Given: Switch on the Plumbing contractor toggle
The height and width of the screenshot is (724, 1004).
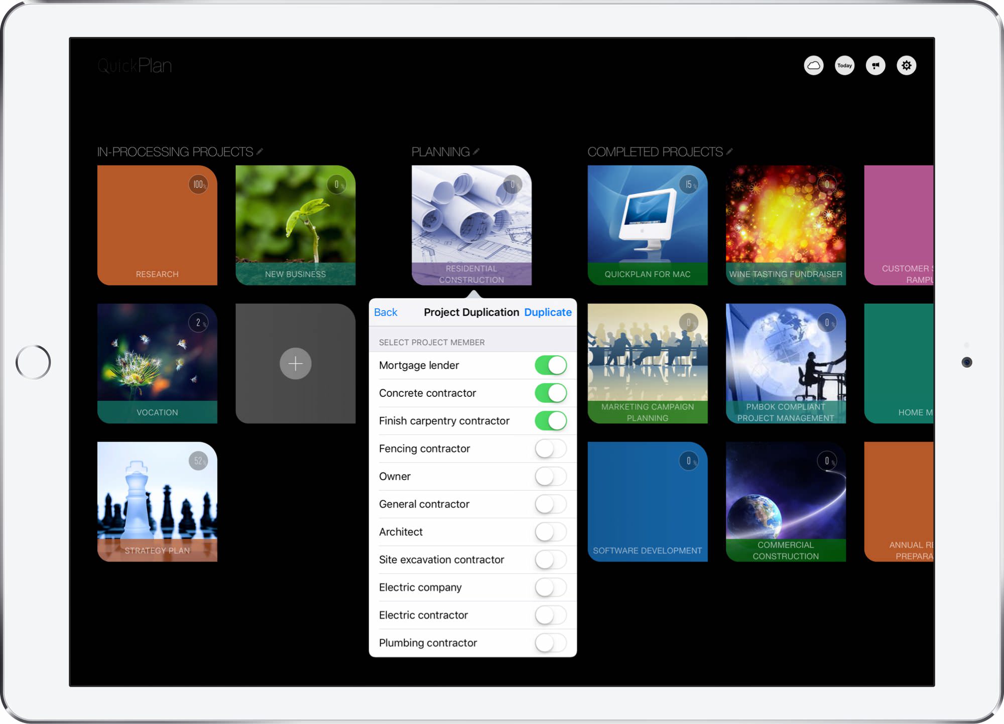Looking at the screenshot, I should (x=550, y=643).
